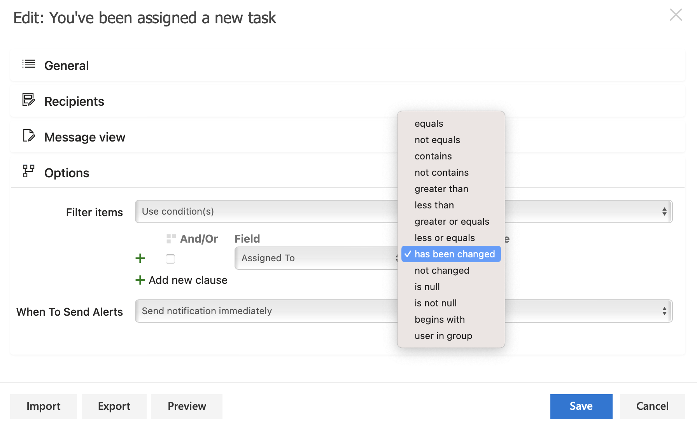
Task: Click the General section list icon
Action: point(28,65)
